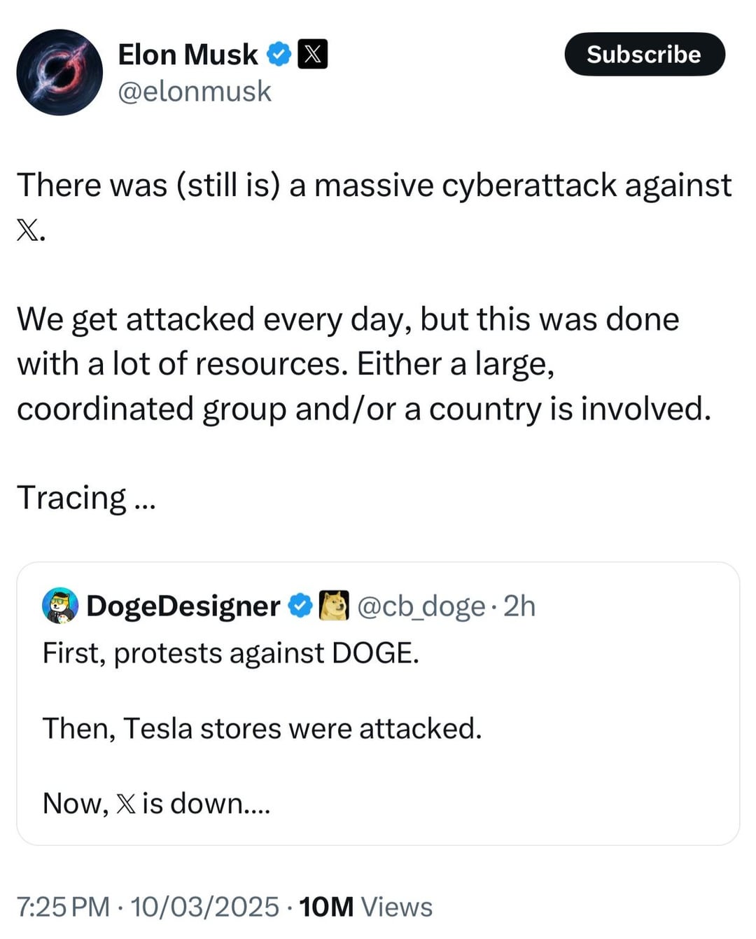Open DogeDesigner's profile picture

pyautogui.click(x=60, y=606)
